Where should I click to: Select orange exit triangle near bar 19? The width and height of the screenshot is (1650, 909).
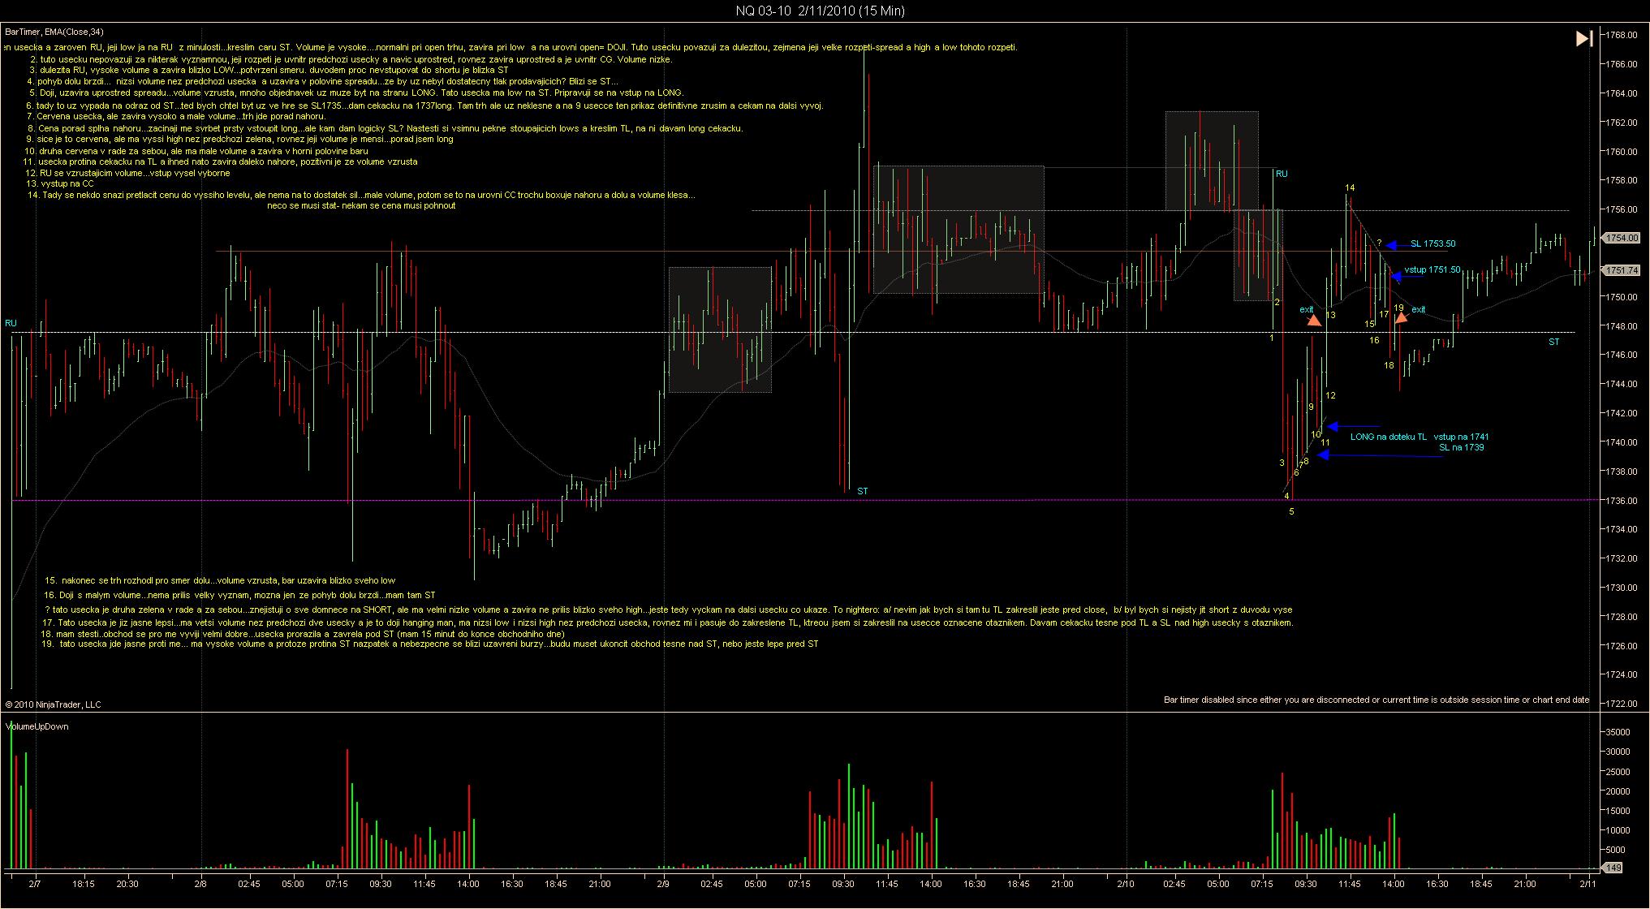coord(1401,317)
